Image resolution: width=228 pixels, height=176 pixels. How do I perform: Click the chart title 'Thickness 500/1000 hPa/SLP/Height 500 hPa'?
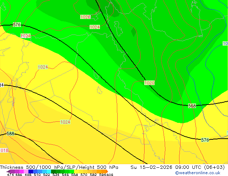point(59,167)
